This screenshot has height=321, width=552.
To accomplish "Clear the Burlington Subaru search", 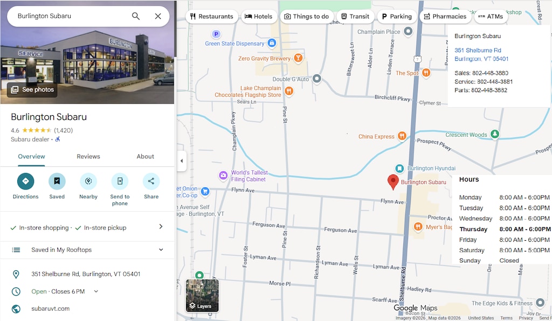I will (x=158, y=16).
